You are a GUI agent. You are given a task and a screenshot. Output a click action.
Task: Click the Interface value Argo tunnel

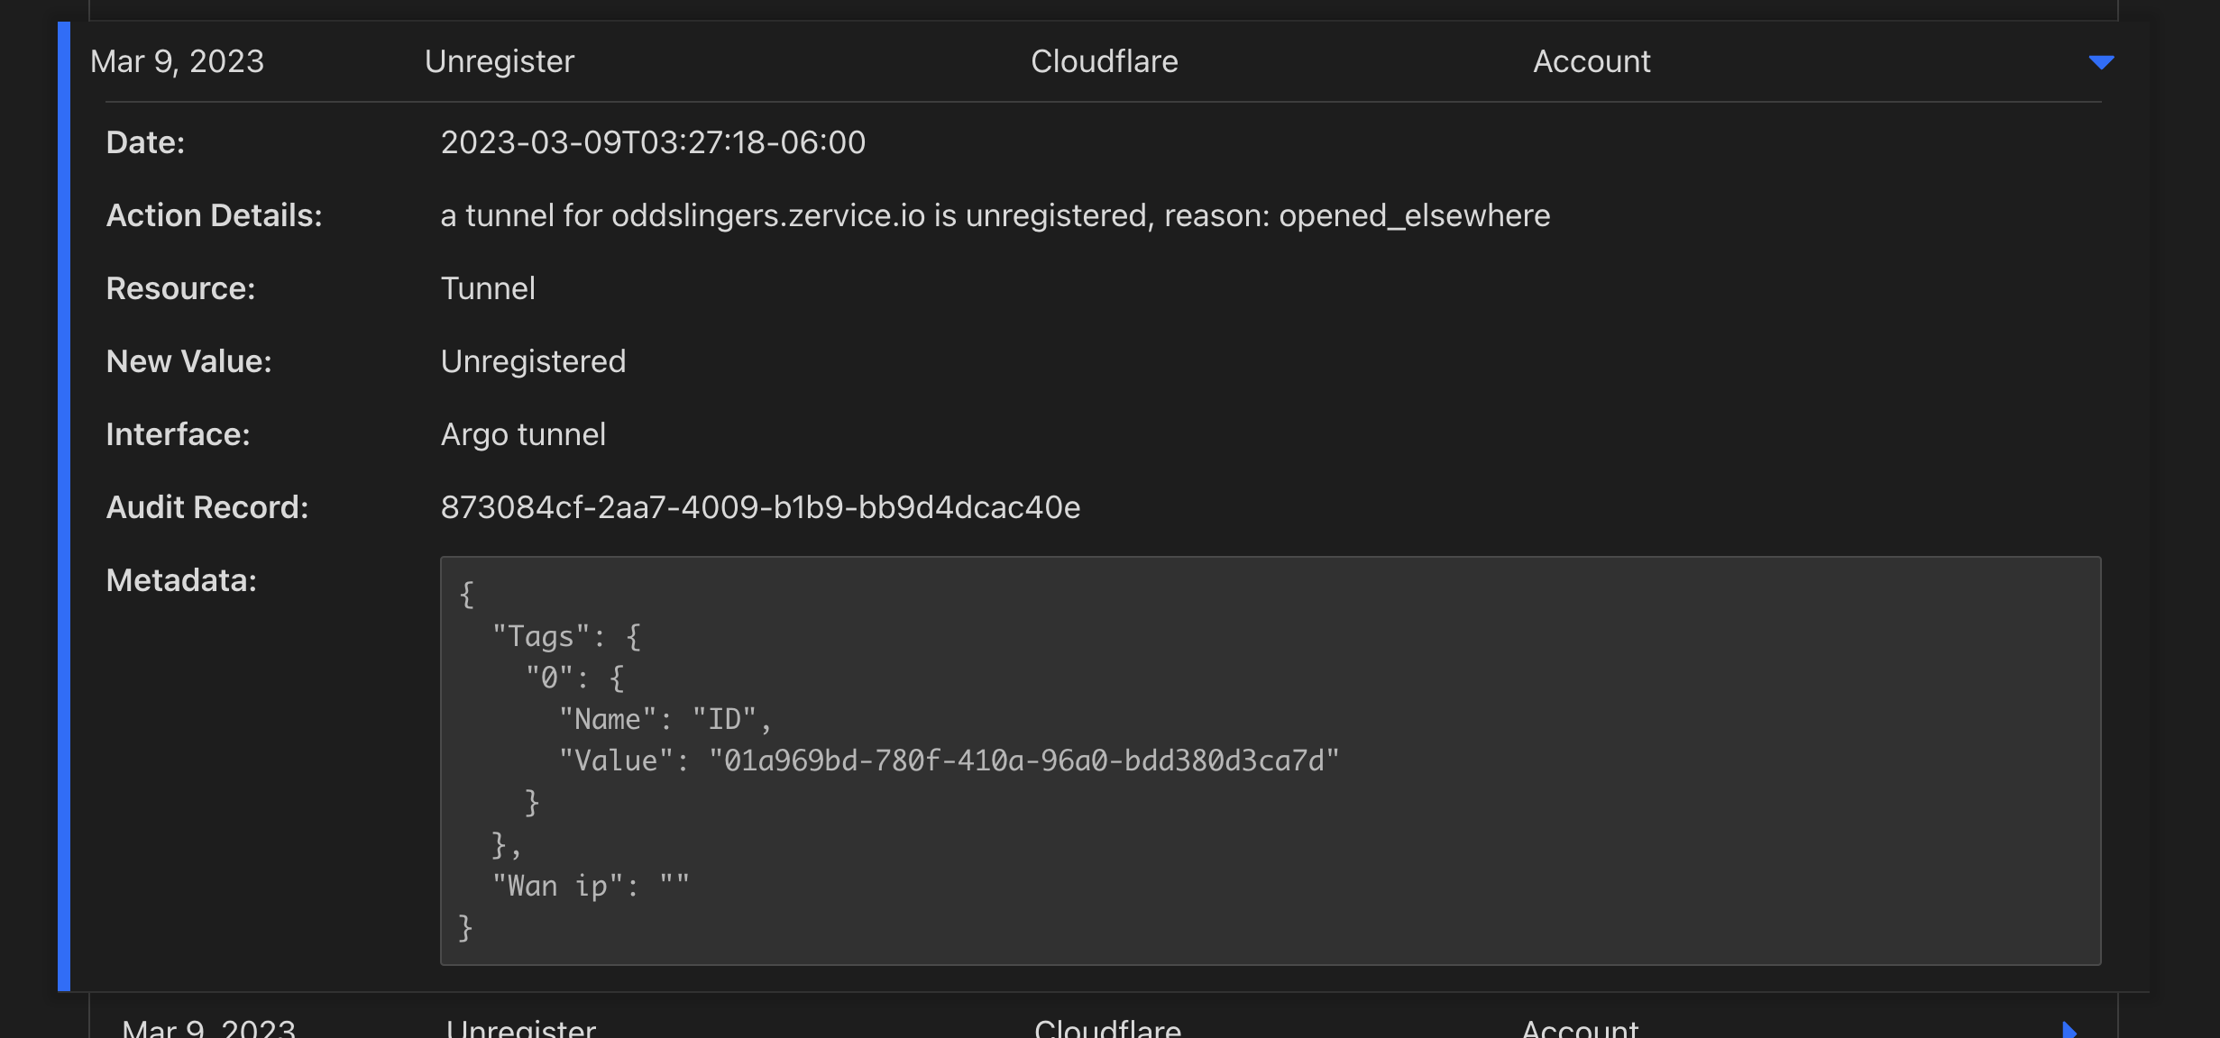[x=523, y=434]
